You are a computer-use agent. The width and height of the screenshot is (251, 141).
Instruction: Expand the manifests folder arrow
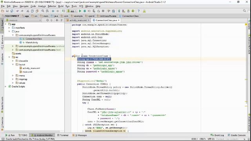click(x=9, y=28)
